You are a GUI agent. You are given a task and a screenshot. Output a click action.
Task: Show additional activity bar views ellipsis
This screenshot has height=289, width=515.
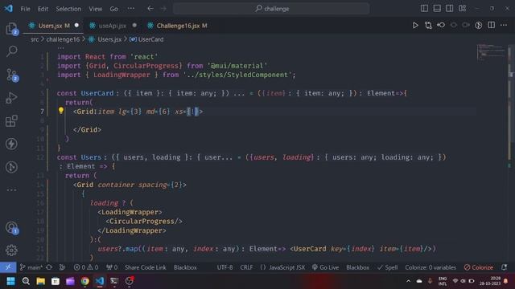tap(11, 189)
